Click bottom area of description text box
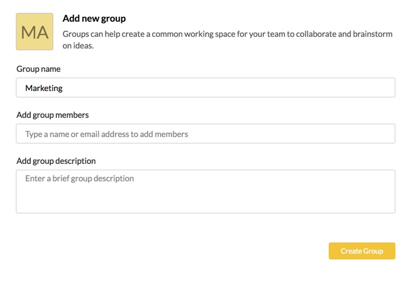 (206, 205)
